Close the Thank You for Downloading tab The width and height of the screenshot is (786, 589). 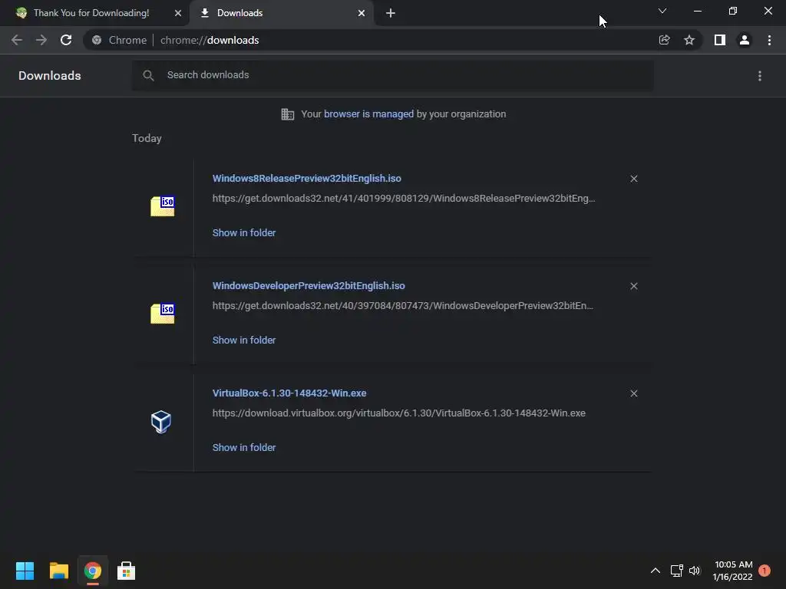[178, 13]
